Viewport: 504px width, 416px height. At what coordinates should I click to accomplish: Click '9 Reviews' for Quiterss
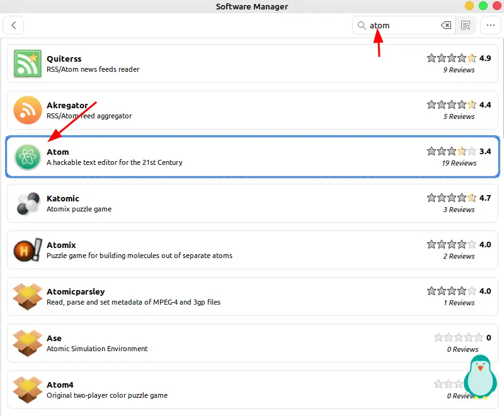point(459,70)
